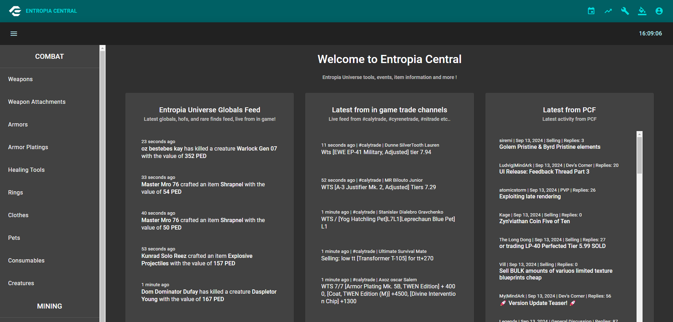Click the Entropia Central logo icon
673x322 pixels.
point(15,11)
